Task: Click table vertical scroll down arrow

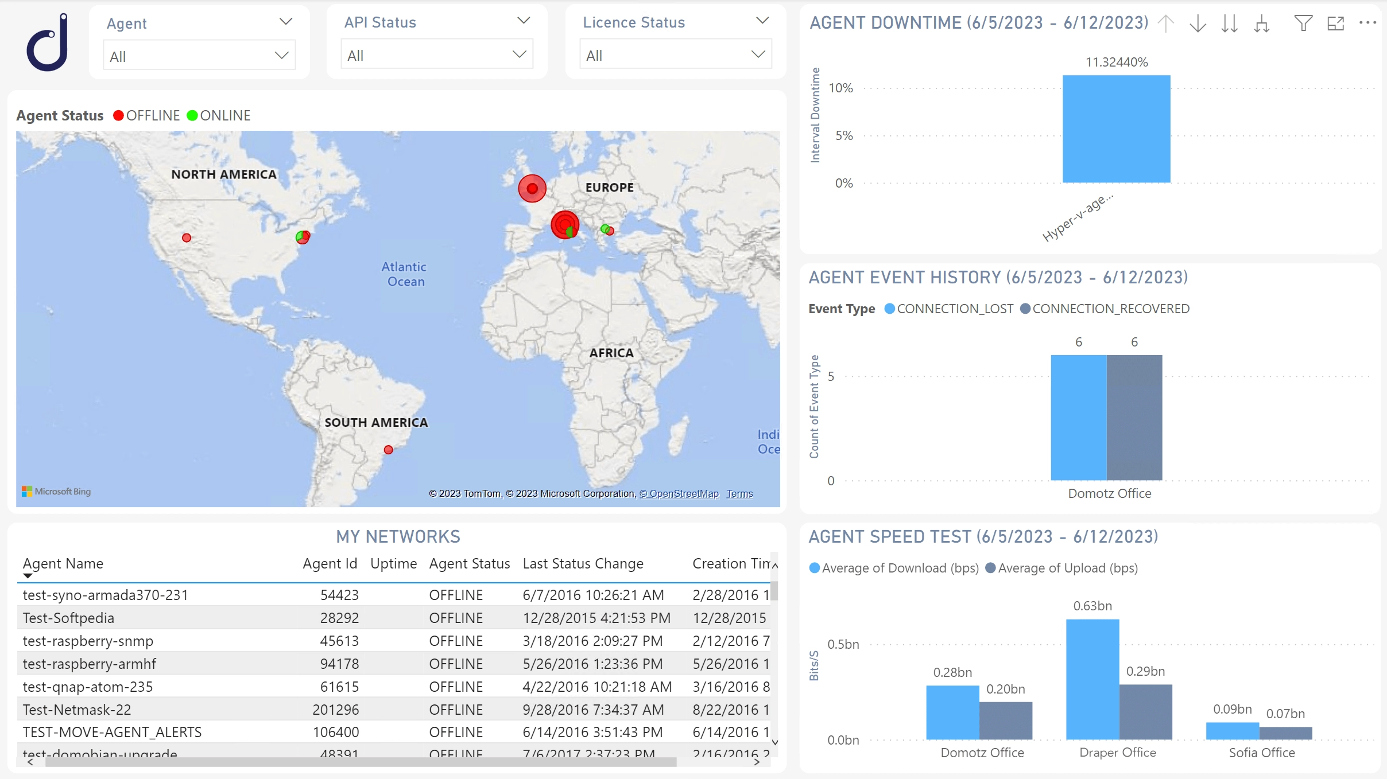Action: point(774,742)
